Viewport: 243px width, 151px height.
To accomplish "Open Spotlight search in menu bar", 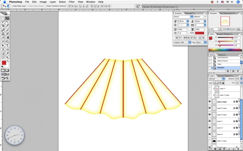I will (238, 2).
